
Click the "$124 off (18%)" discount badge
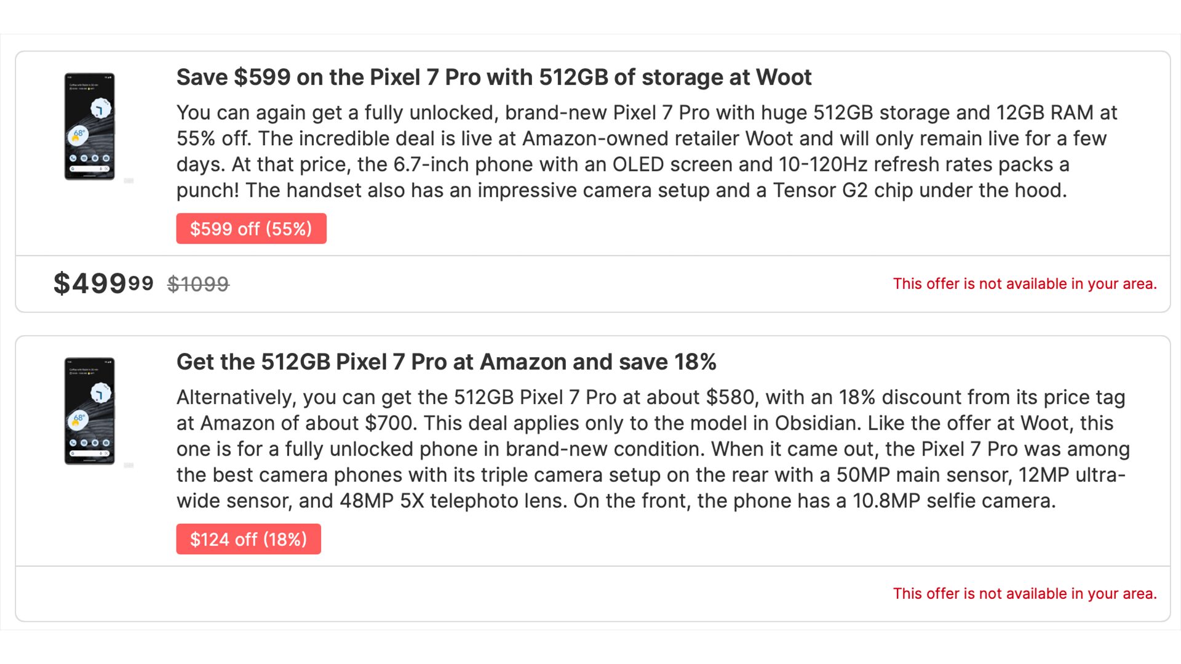249,539
